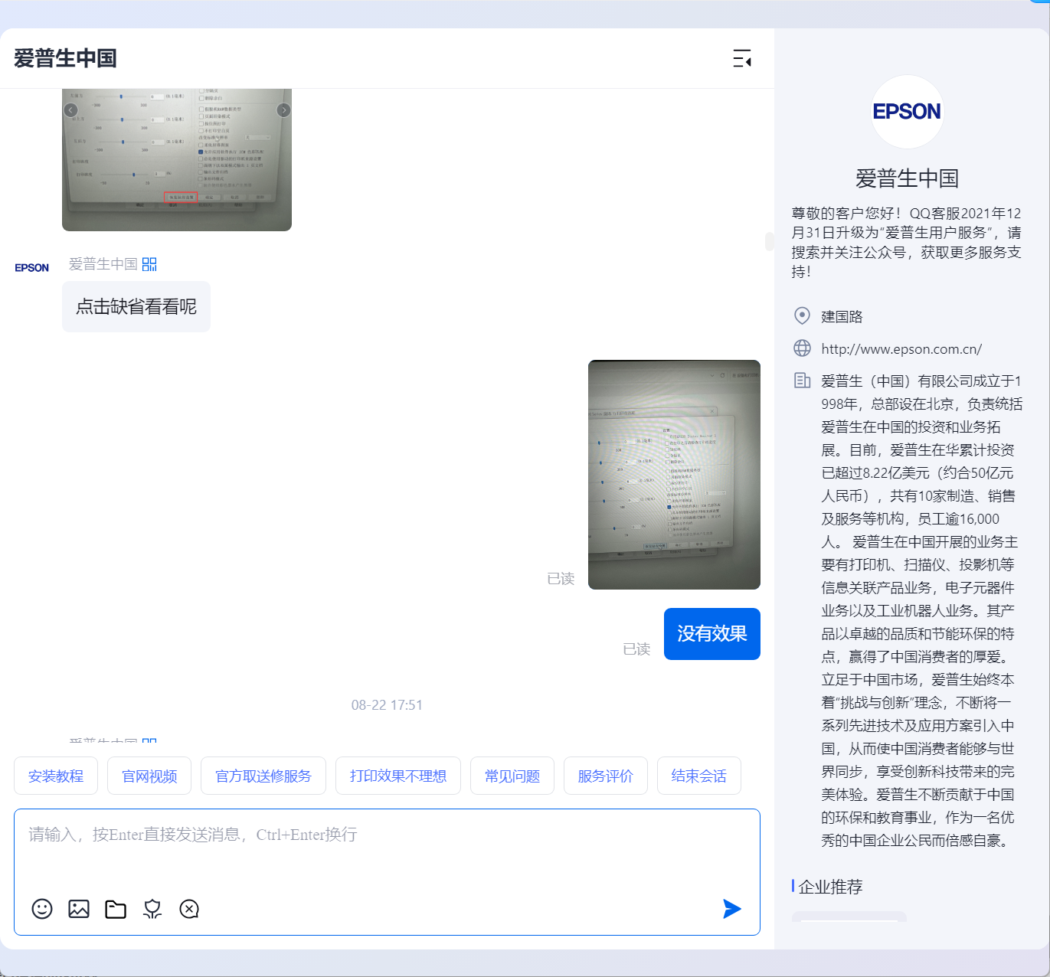Open the received settings screenshot image at top
Screen dimensions: 1050x977
point(177,159)
